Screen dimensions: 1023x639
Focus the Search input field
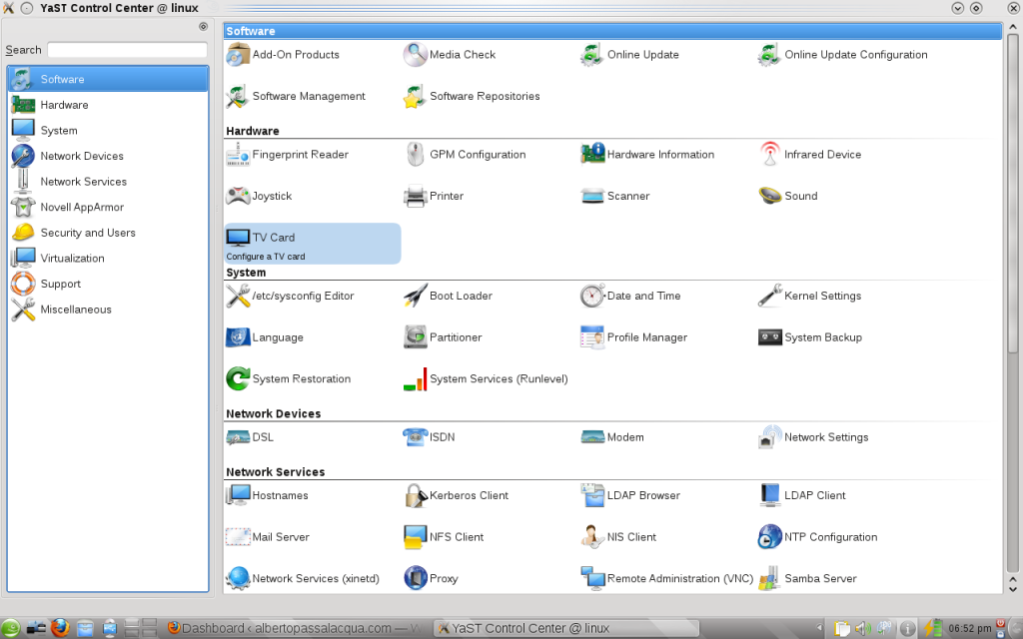tap(127, 50)
